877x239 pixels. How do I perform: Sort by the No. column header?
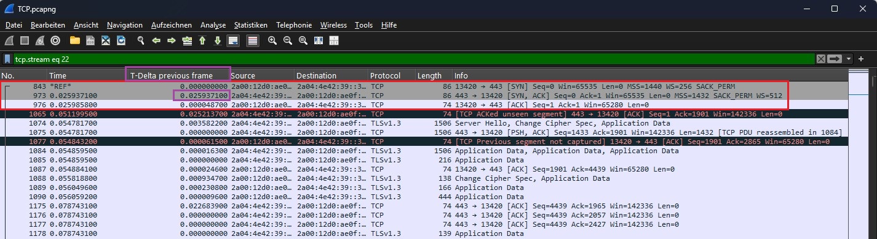pos(23,75)
